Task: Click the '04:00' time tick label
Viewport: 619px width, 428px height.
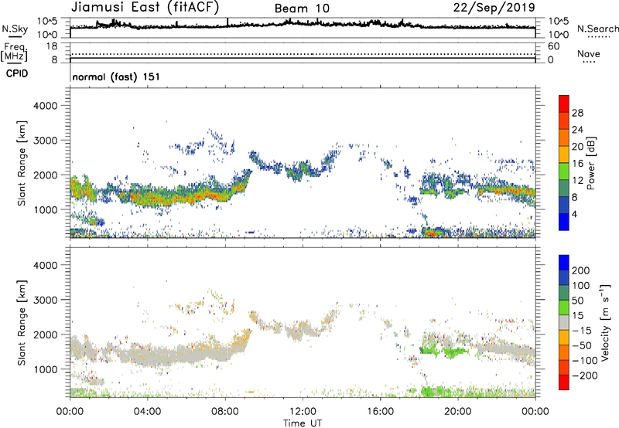Action: pyautogui.click(x=148, y=412)
